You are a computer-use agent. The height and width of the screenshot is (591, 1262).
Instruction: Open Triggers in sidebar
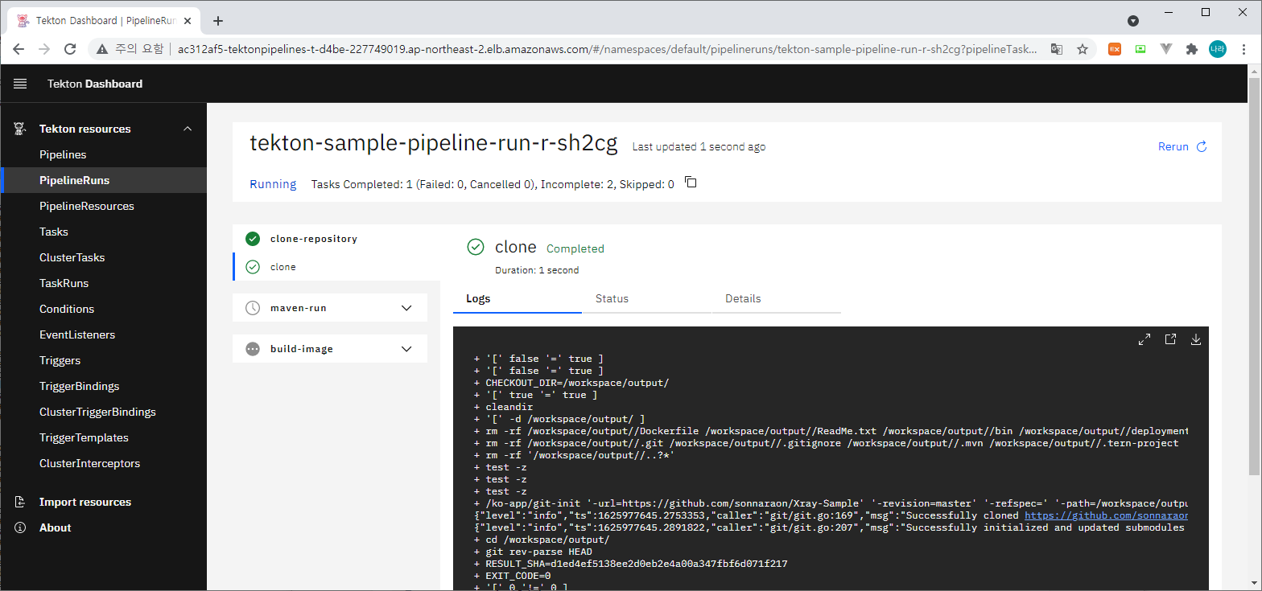click(x=103, y=360)
